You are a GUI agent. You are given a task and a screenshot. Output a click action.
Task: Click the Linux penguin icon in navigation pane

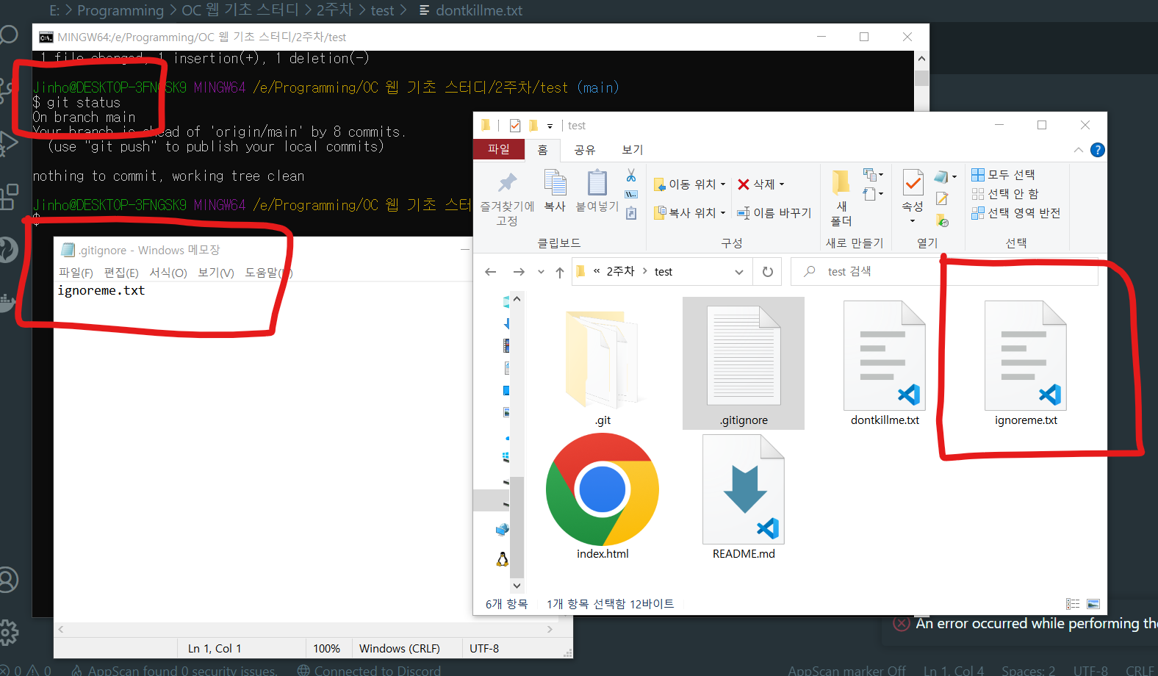coord(503,559)
